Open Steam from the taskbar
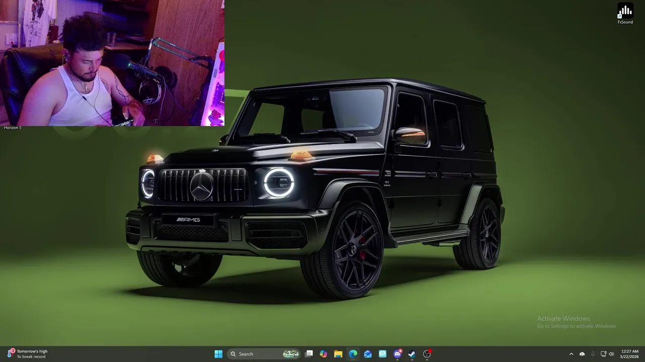Image resolution: width=645 pixels, height=362 pixels. 412,354
